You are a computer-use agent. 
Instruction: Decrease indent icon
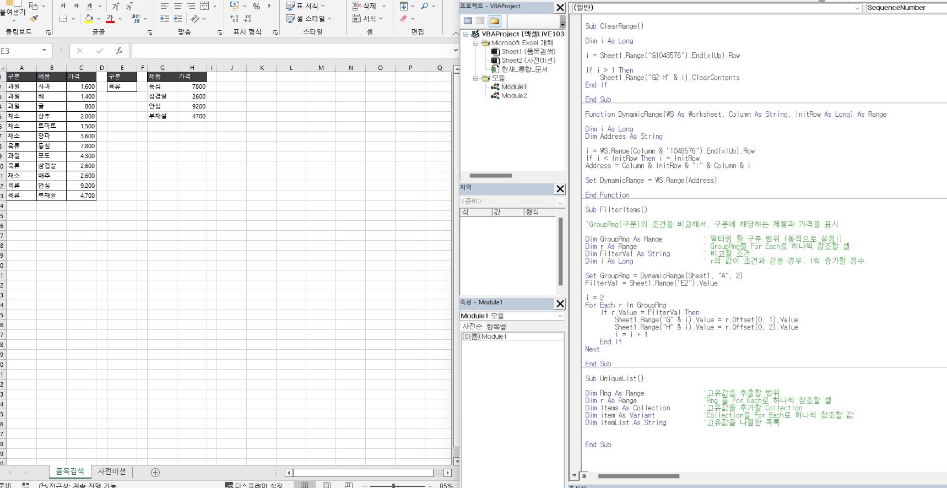165,19
